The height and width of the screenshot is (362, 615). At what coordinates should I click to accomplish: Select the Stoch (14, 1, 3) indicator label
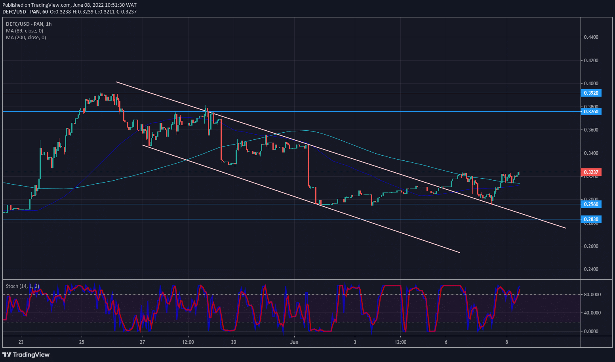pos(22,286)
